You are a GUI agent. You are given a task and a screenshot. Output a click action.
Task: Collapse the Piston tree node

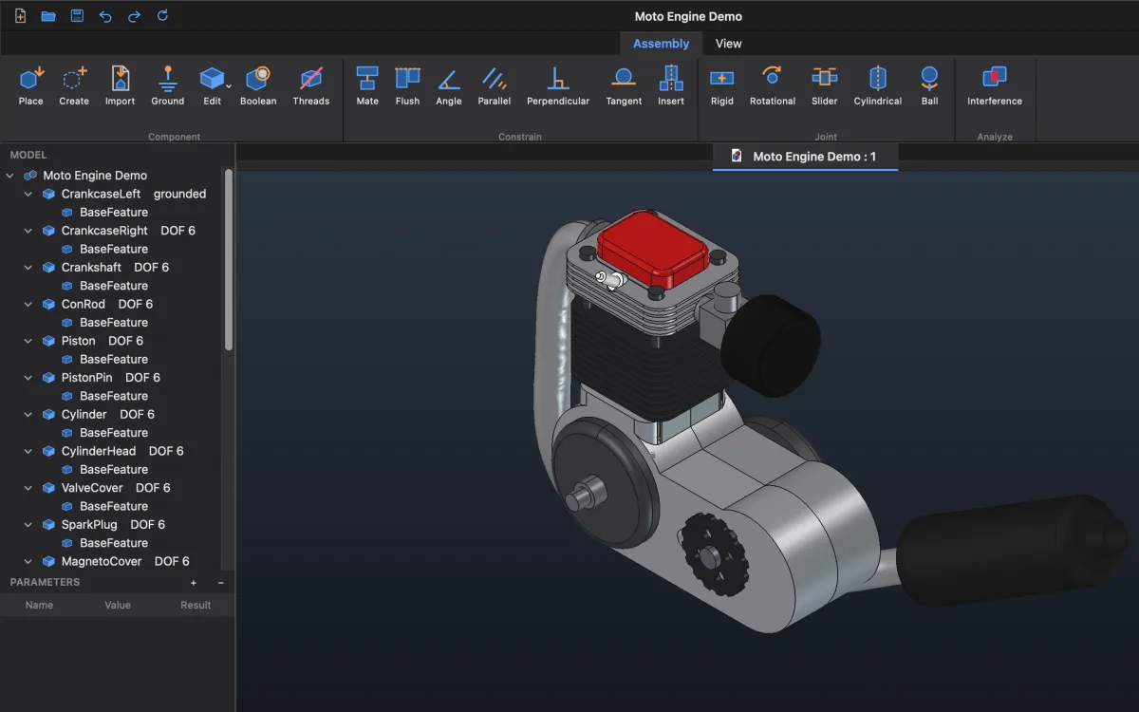[28, 341]
